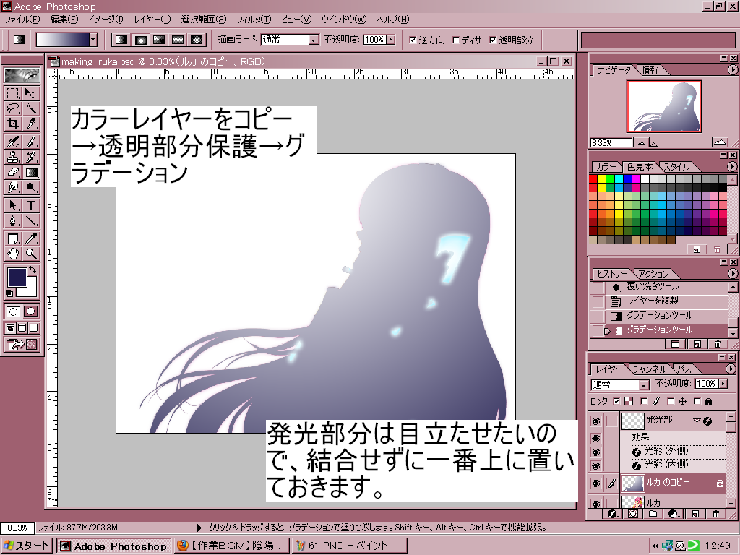Uncheck the 逆方向 reverse checkbox
Viewport: 740px width, 555px height.
[x=413, y=40]
